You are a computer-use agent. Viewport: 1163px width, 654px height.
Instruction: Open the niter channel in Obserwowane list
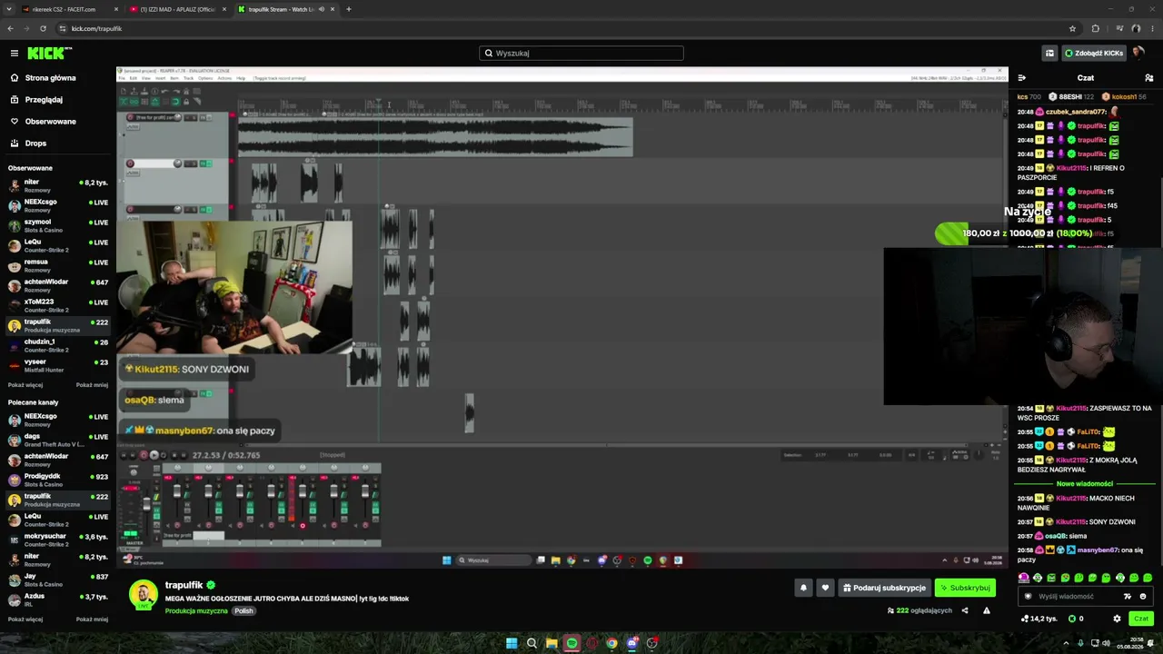point(58,185)
